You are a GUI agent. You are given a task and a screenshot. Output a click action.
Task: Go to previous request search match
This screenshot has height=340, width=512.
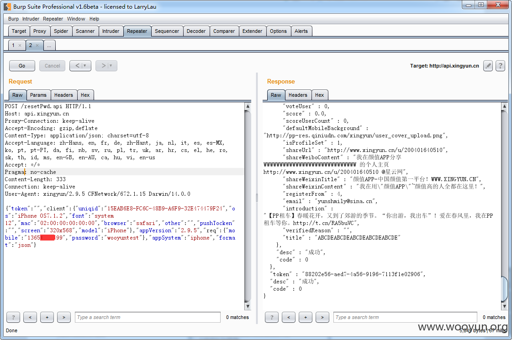point(30,317)
